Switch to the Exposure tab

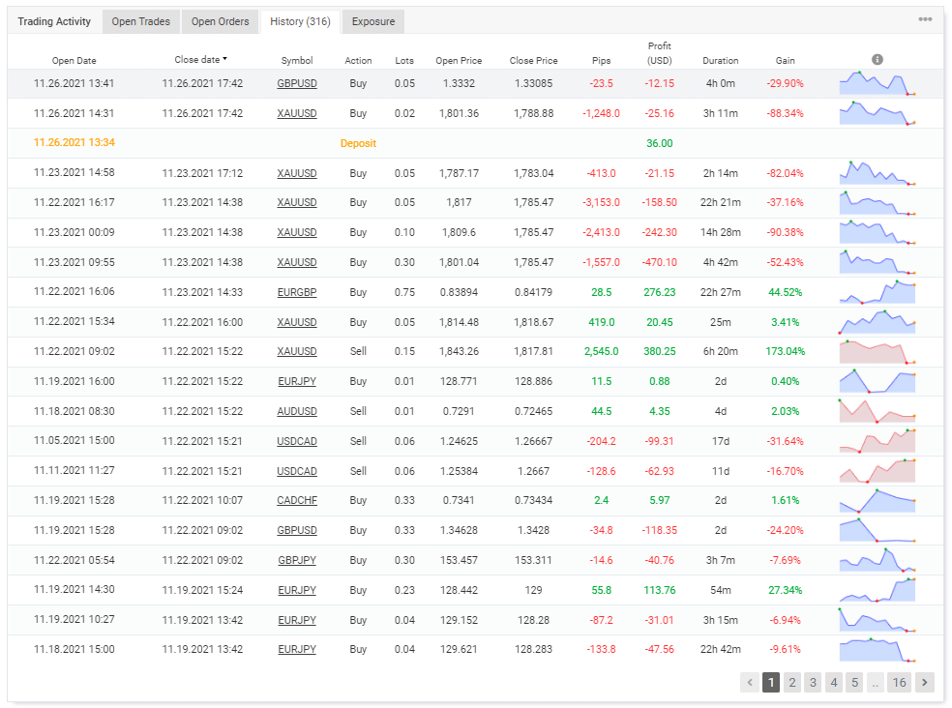coord(372,21)
